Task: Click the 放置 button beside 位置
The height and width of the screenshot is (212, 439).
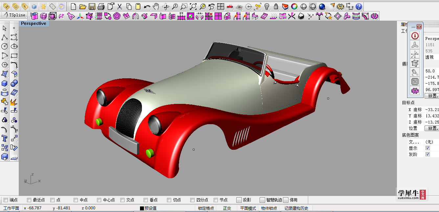Action: click(432, 128)
